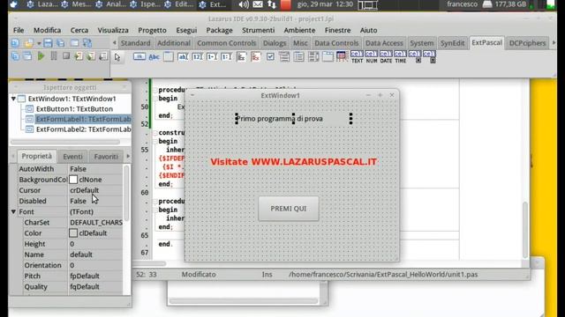The width and height of the screenshot is (565, 317).
Task: Switch to the Eventi tab
Action: tap(72, 157)
